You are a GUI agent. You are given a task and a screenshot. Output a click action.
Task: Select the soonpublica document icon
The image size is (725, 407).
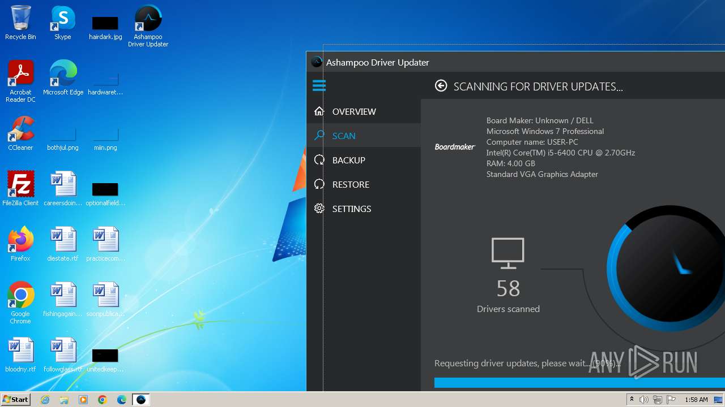coord(105,300)
